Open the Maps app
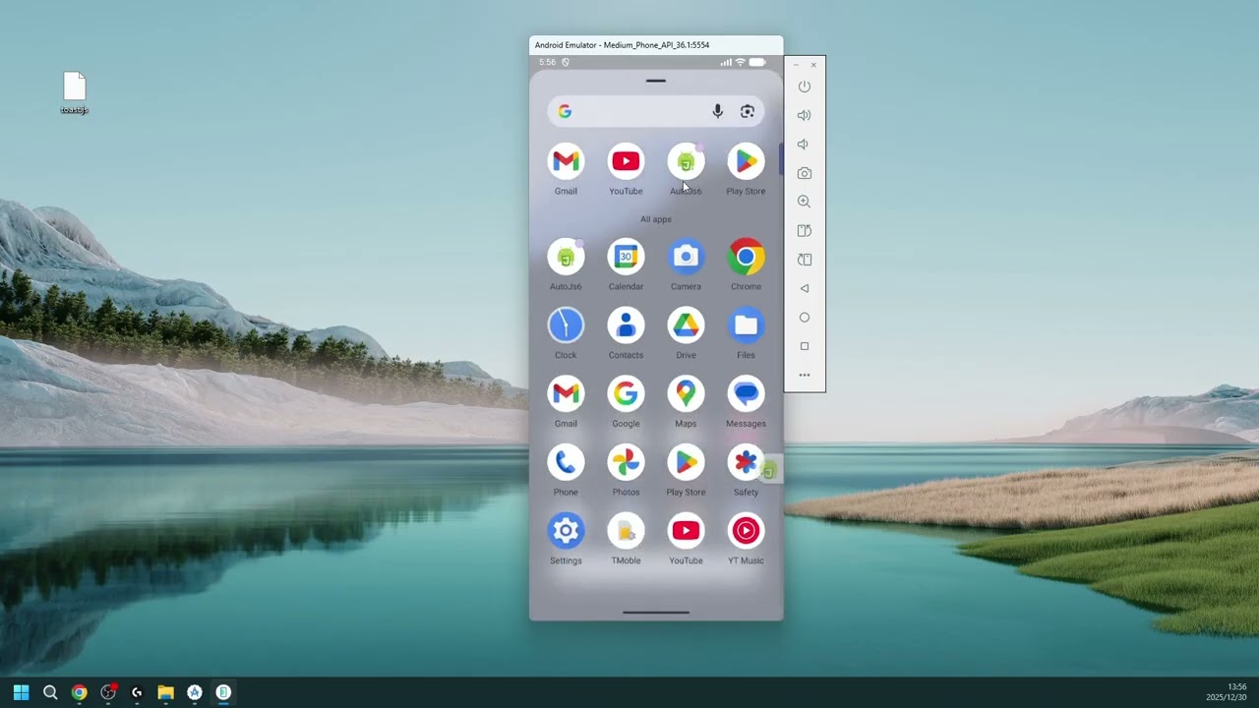 point(686,394)
